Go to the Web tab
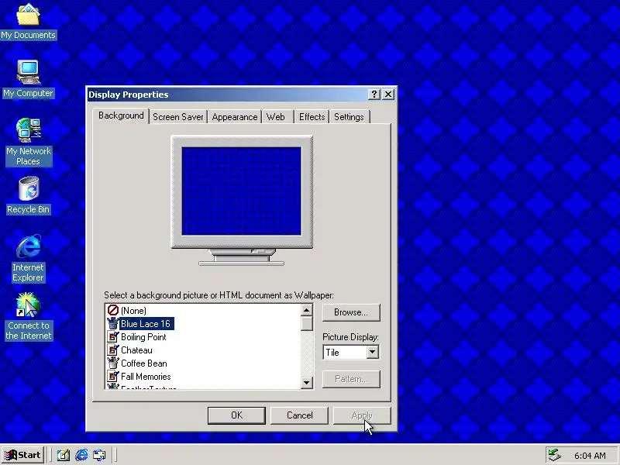This screenshot has width=620, height=465. click(276, 117)
